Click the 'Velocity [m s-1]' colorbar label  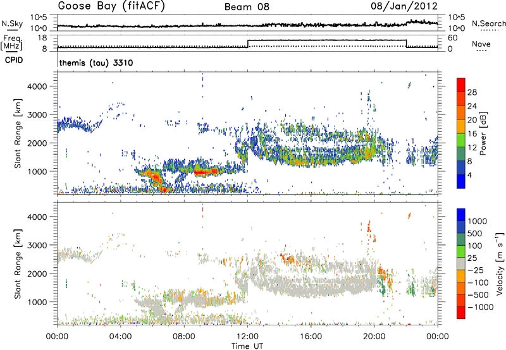[500, 263]
